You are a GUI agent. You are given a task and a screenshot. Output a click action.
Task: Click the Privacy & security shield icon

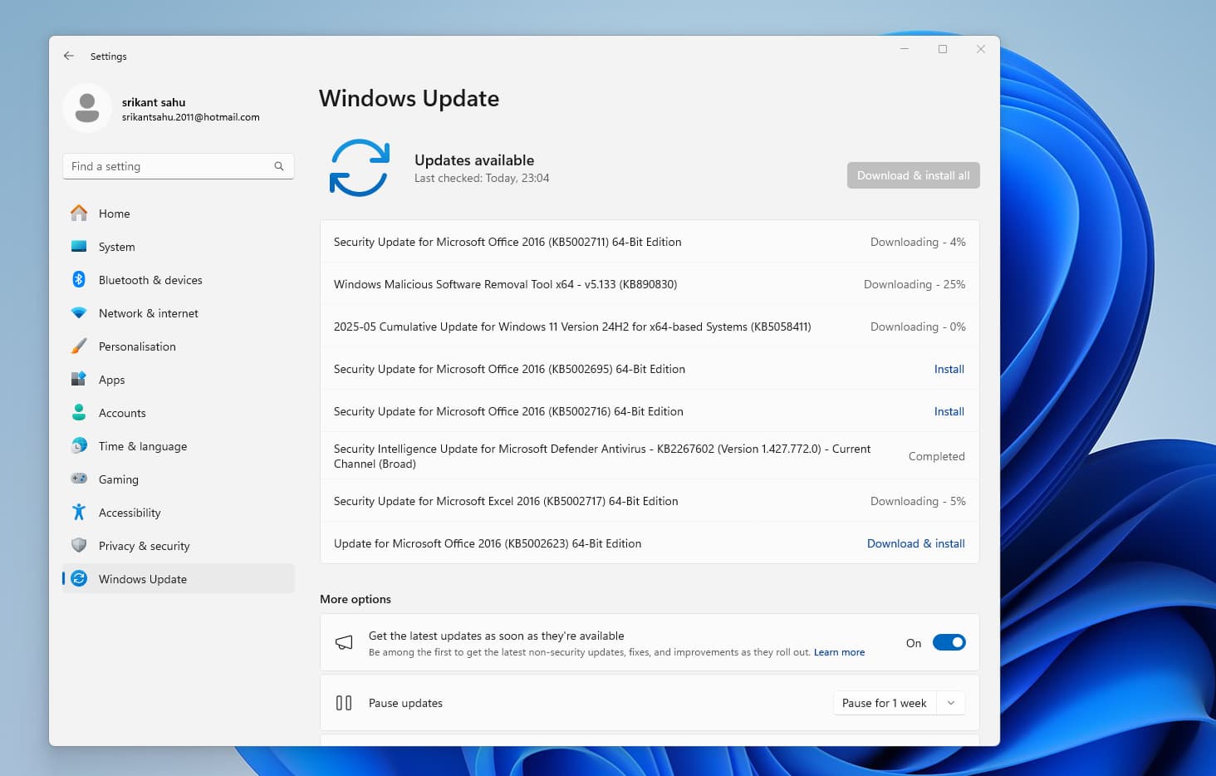78,546
